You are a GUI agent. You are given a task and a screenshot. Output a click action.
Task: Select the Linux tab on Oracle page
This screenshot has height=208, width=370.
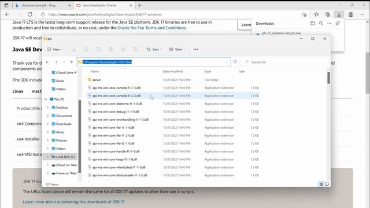pyautogui.click(x=18, y=91)
